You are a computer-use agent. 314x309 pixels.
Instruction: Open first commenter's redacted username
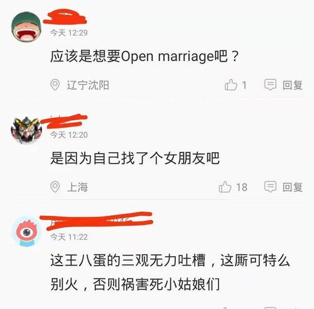tap(65, 17)
